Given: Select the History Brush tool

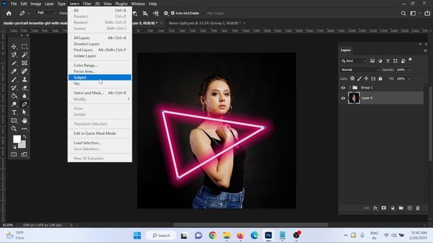Looking at the screenshot, I should pyautogui.click(x=14, y=88).
